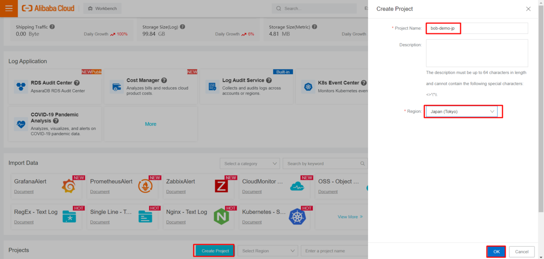544x259 pixels.
Task: Open the Kubernetes Document link
Action: click(252, 222)
